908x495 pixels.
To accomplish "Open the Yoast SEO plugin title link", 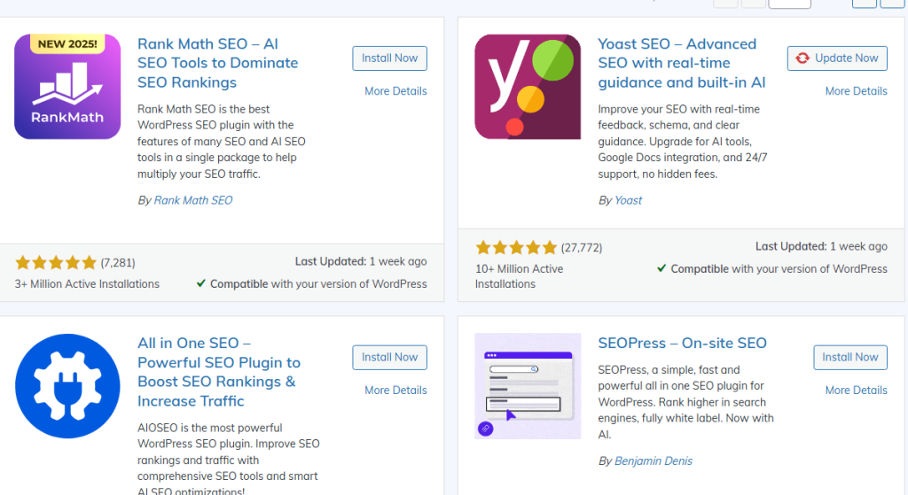I will [682, 63].
